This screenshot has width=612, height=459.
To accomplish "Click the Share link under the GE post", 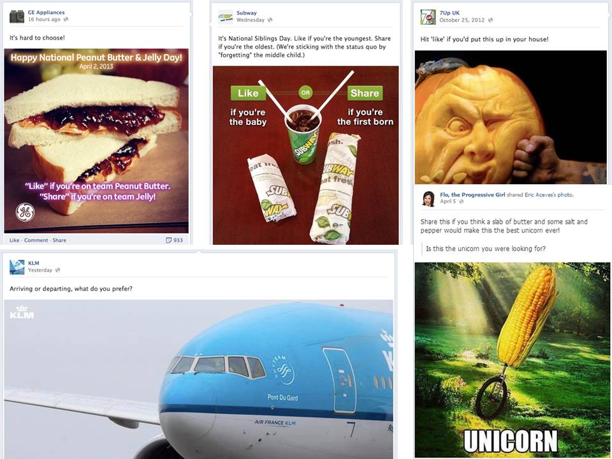I will click(x=59, y=240).
